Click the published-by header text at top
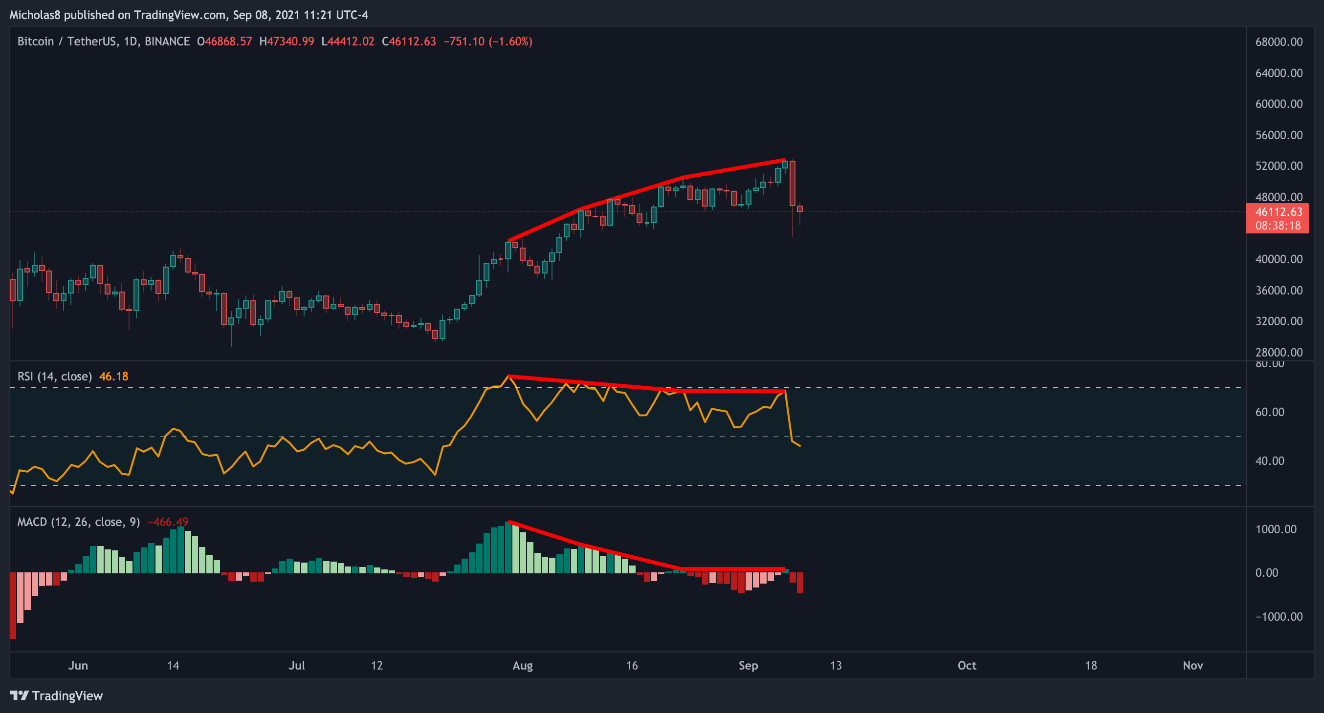 (189, 15)
